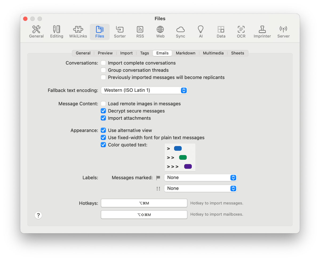
Task: Expand the flagged messages label dropdown
Action: [200, 178]
